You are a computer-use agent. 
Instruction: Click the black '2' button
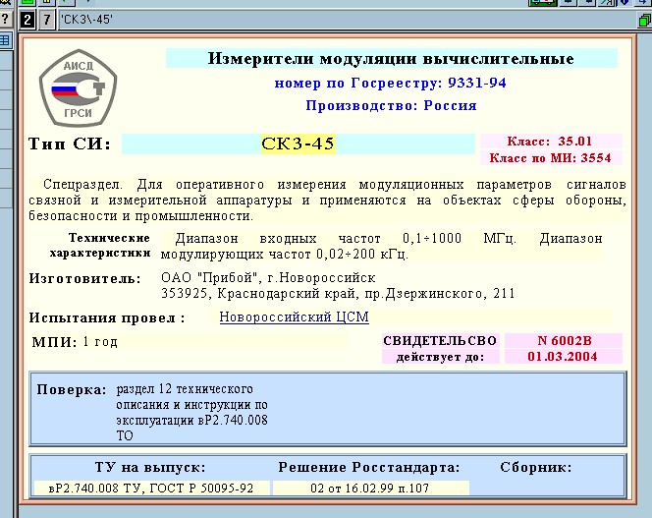(x=27, y=20)
